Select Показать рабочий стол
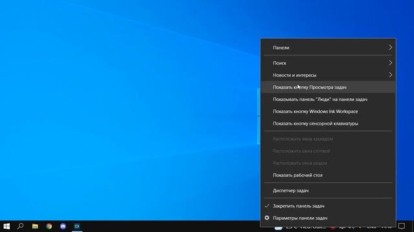This screenshot has width=414, height=232. (x=328, y=175)
